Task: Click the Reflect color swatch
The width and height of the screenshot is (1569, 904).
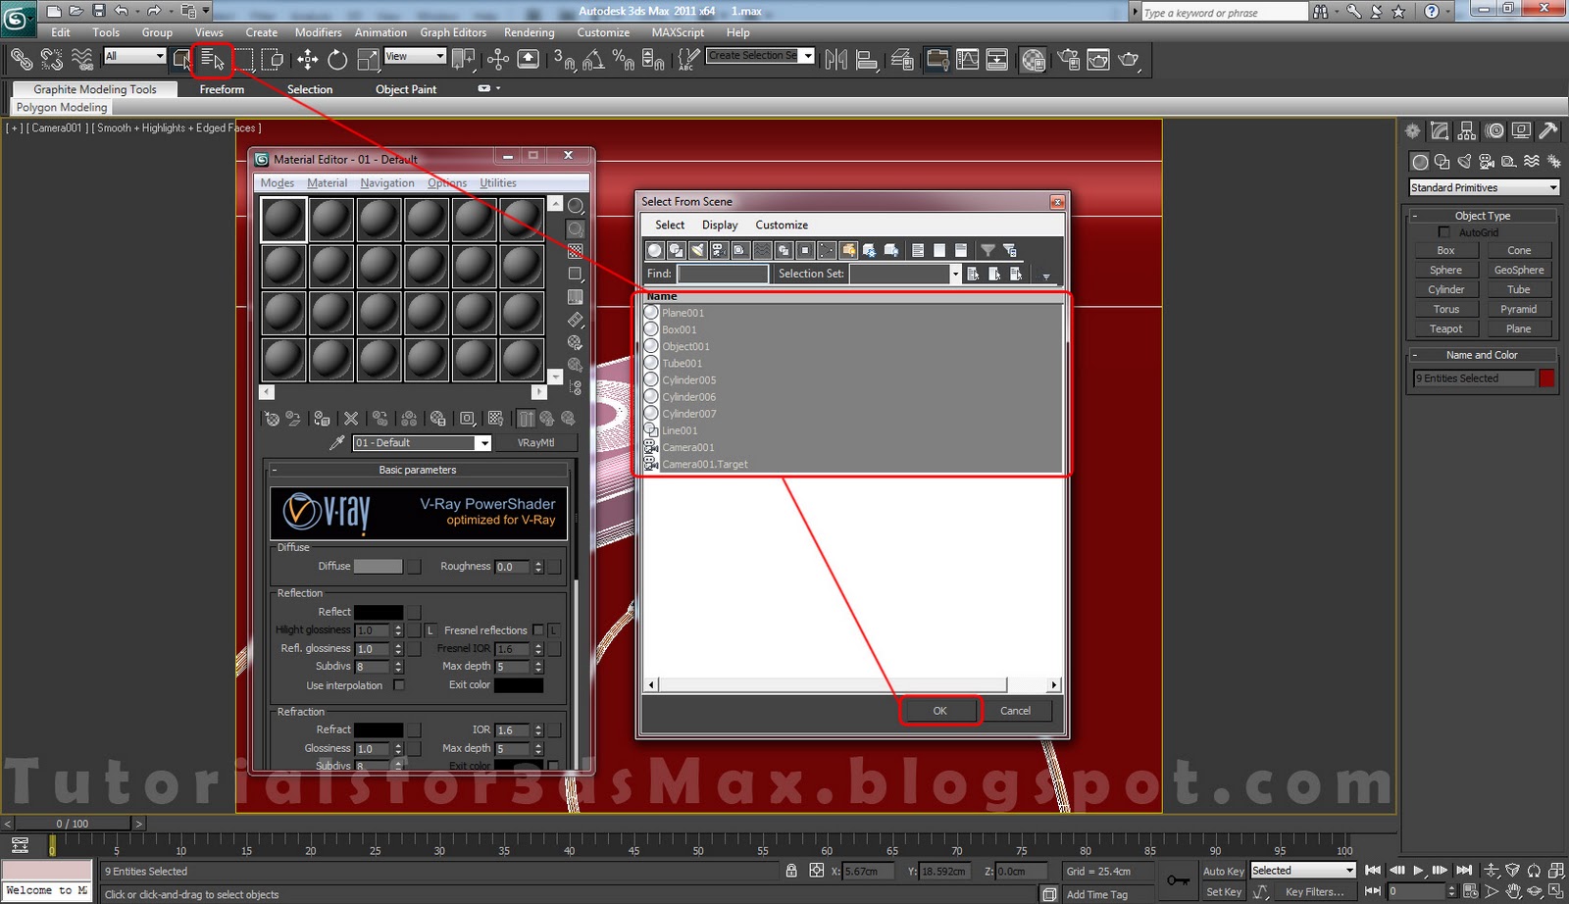Action: [378, 612]
